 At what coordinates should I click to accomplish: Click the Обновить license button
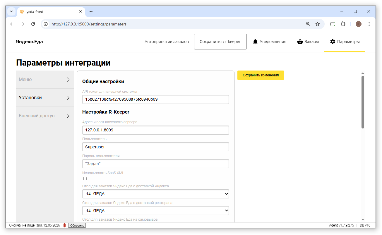click(x=77, y=225)
